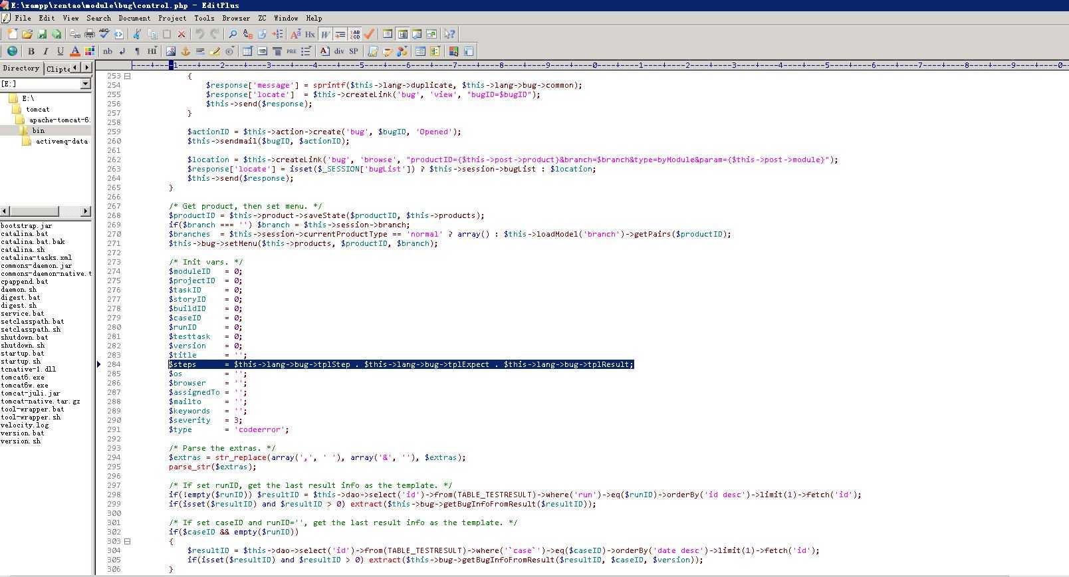Click the help pointer question mark icon

pos(450,34)
